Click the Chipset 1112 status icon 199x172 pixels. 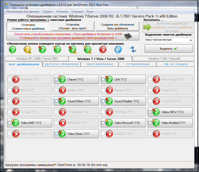[x=62, y=79]
